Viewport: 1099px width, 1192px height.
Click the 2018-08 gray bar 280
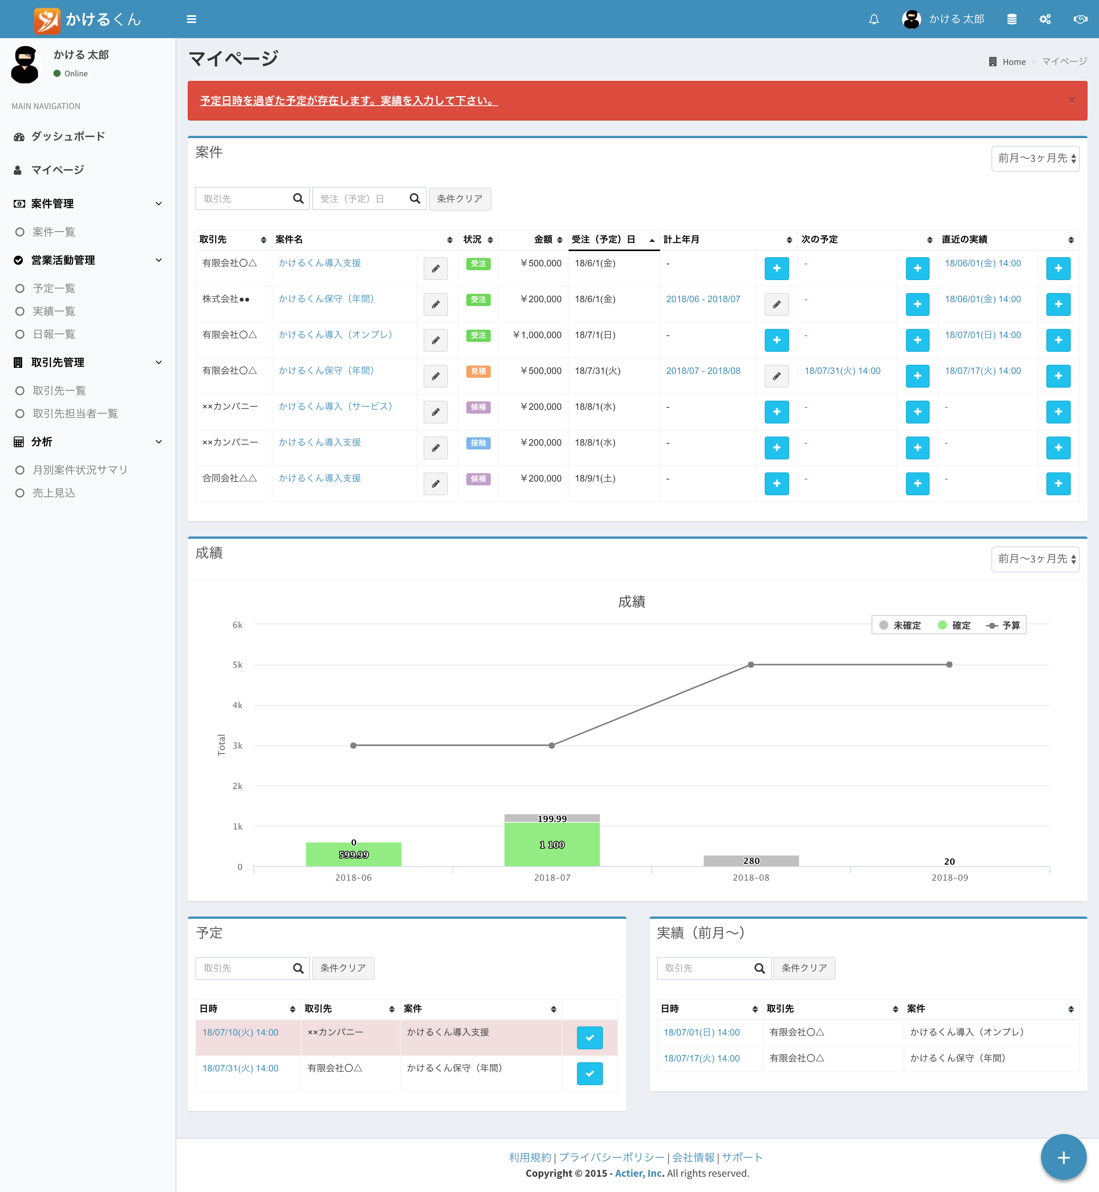pos(751,861)
